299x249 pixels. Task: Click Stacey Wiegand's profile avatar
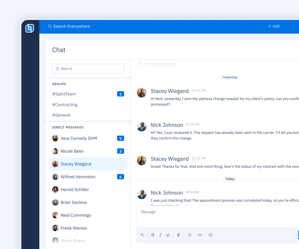point(142,93)
